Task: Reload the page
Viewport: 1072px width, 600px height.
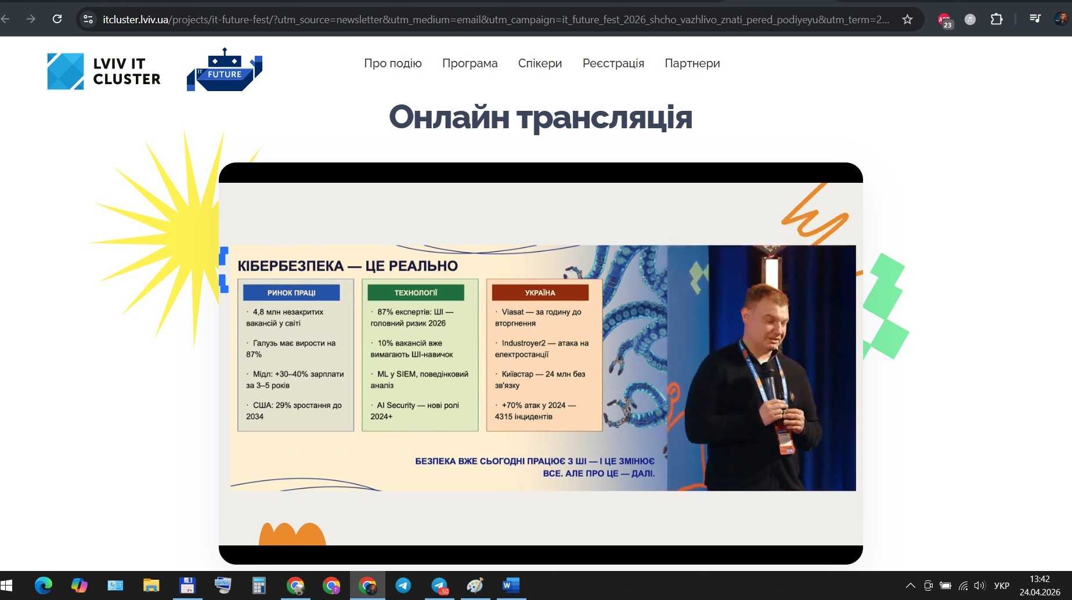Action: [57, 19]
